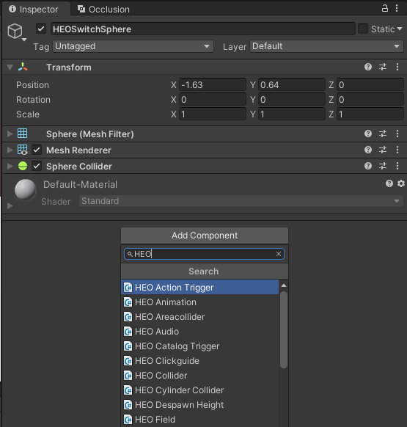Click the Transform axes icon
The image size is (407, 427).
23,67
